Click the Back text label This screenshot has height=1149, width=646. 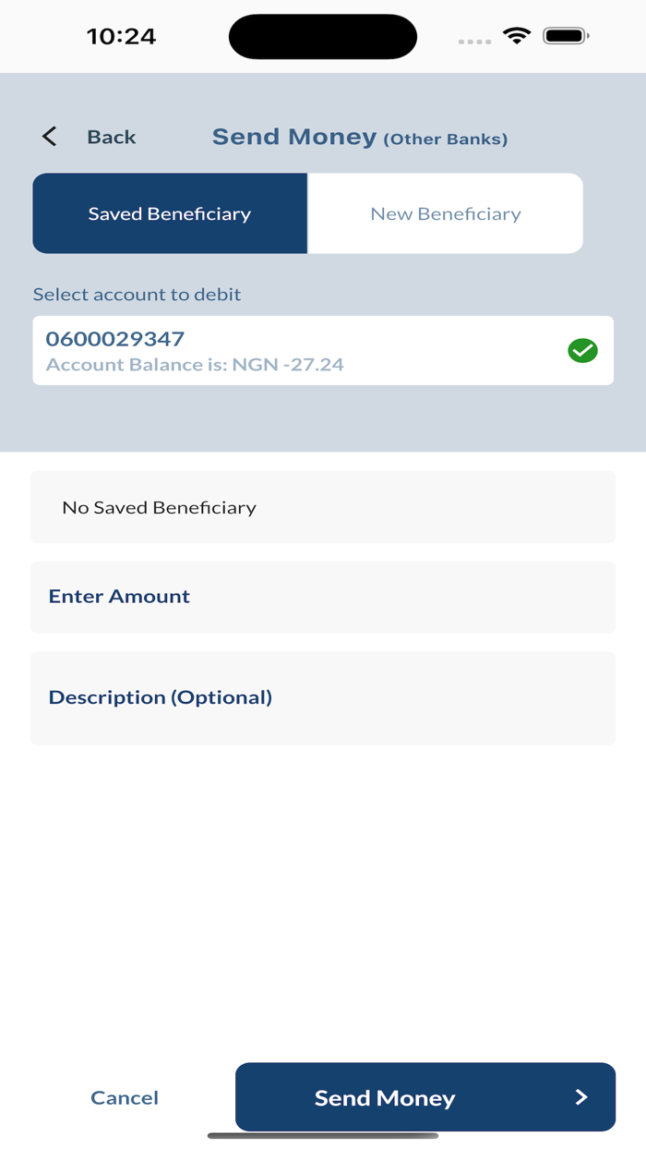[111, 137]
